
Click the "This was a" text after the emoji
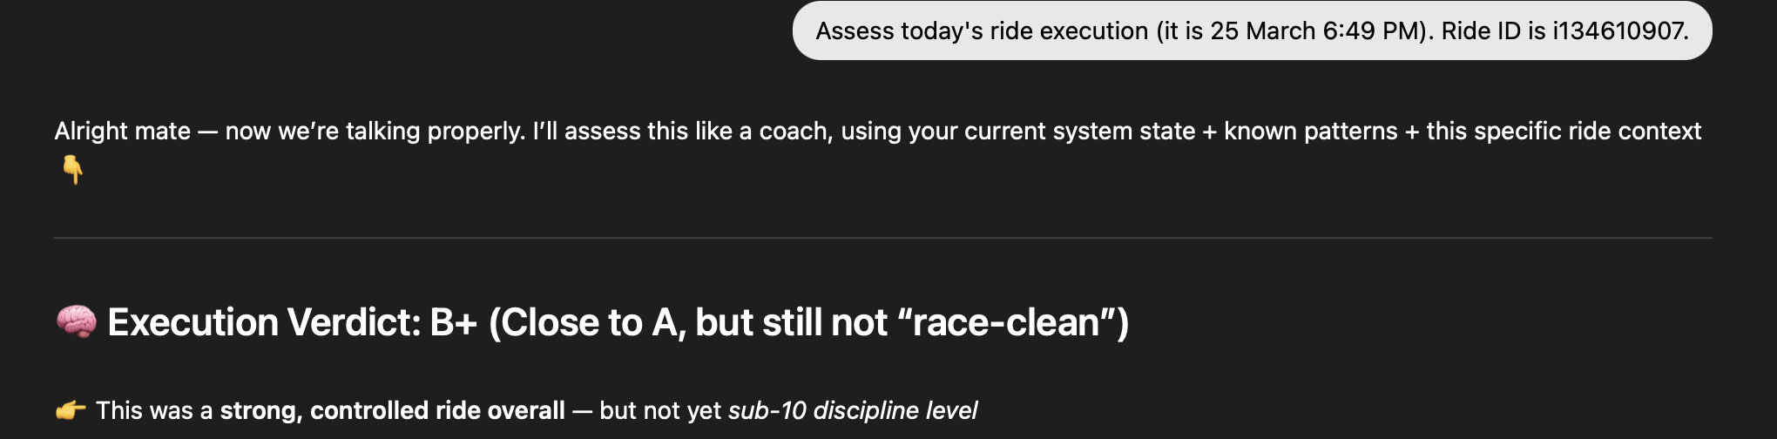point(154,410)
